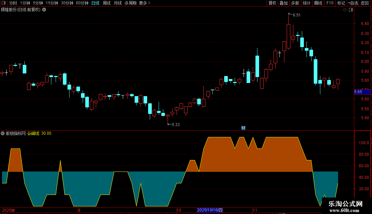The height and width of the screenshot is (214, 372).
Task: Click the 2025年 label on time axis
Action: [x=9, y=210]
